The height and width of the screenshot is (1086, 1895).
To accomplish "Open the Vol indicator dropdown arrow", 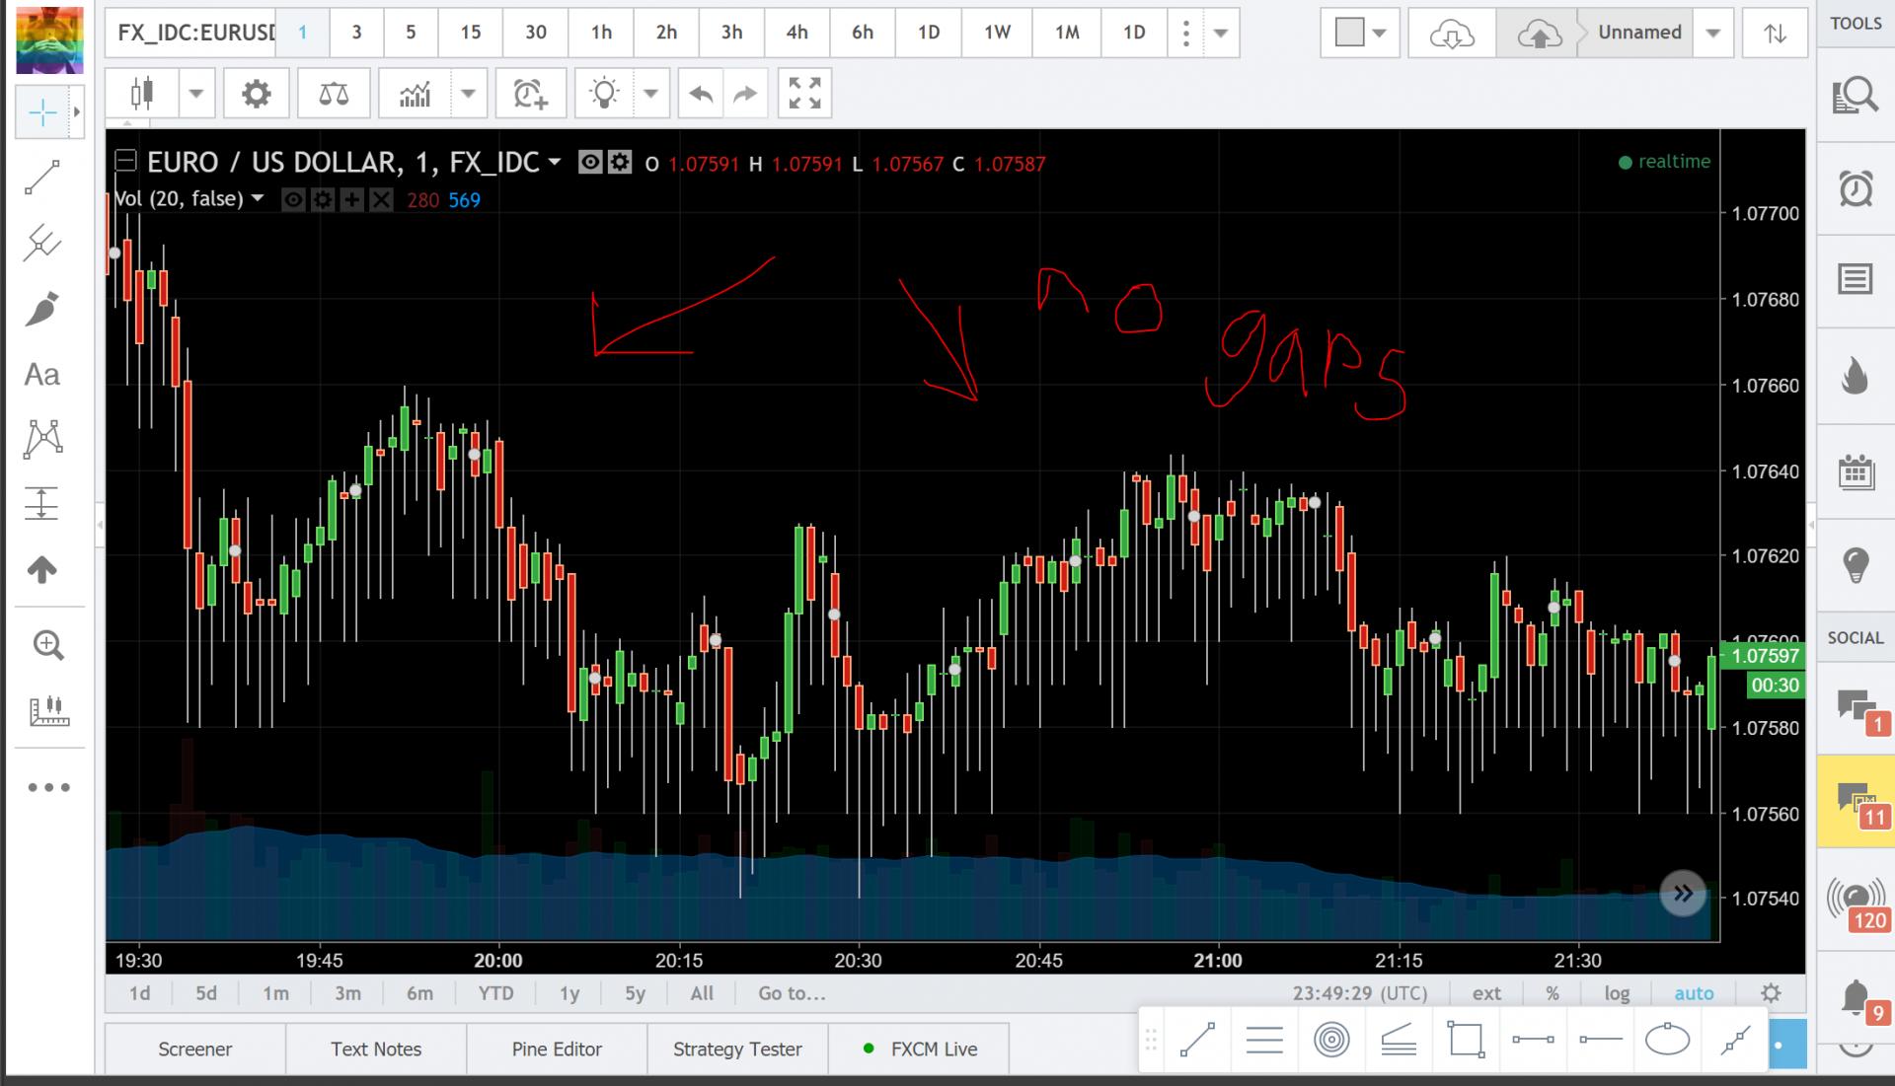I will click(258, 198).
